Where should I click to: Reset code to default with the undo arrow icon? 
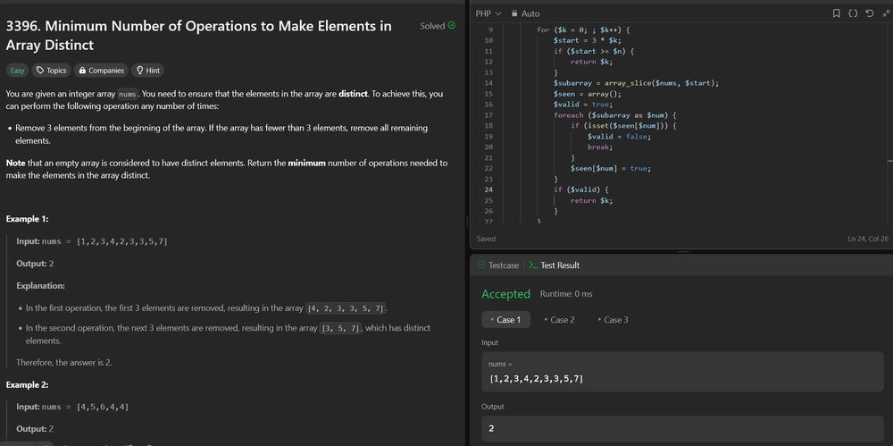tap(869, 13)
